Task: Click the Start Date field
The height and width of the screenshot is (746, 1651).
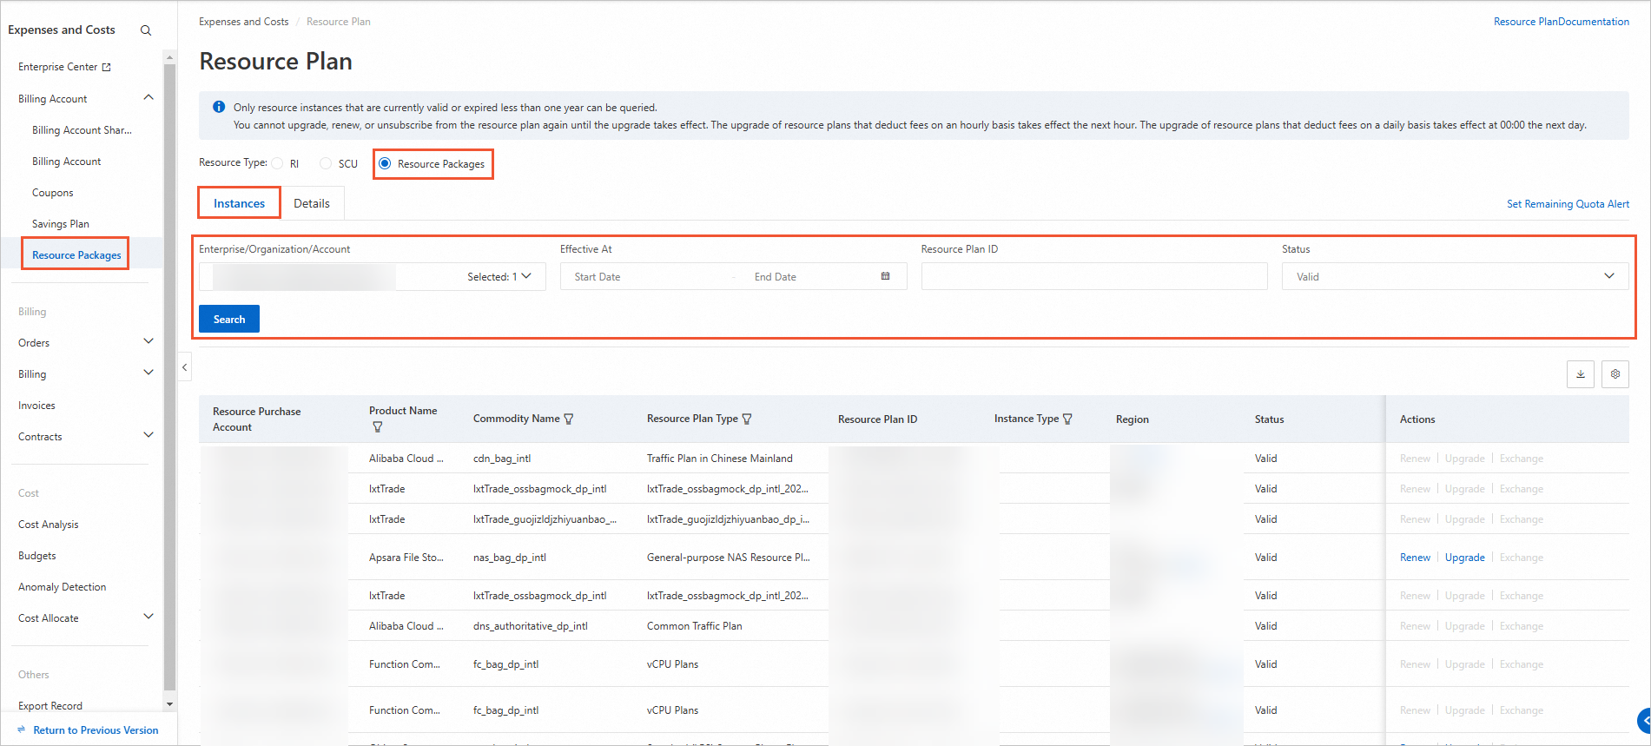Action: [647, 277]
